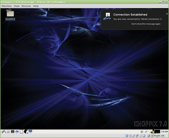The image size is (169, 138).
Task: Launch the file manager from the taskbar
Action: [x=8, y=131]
